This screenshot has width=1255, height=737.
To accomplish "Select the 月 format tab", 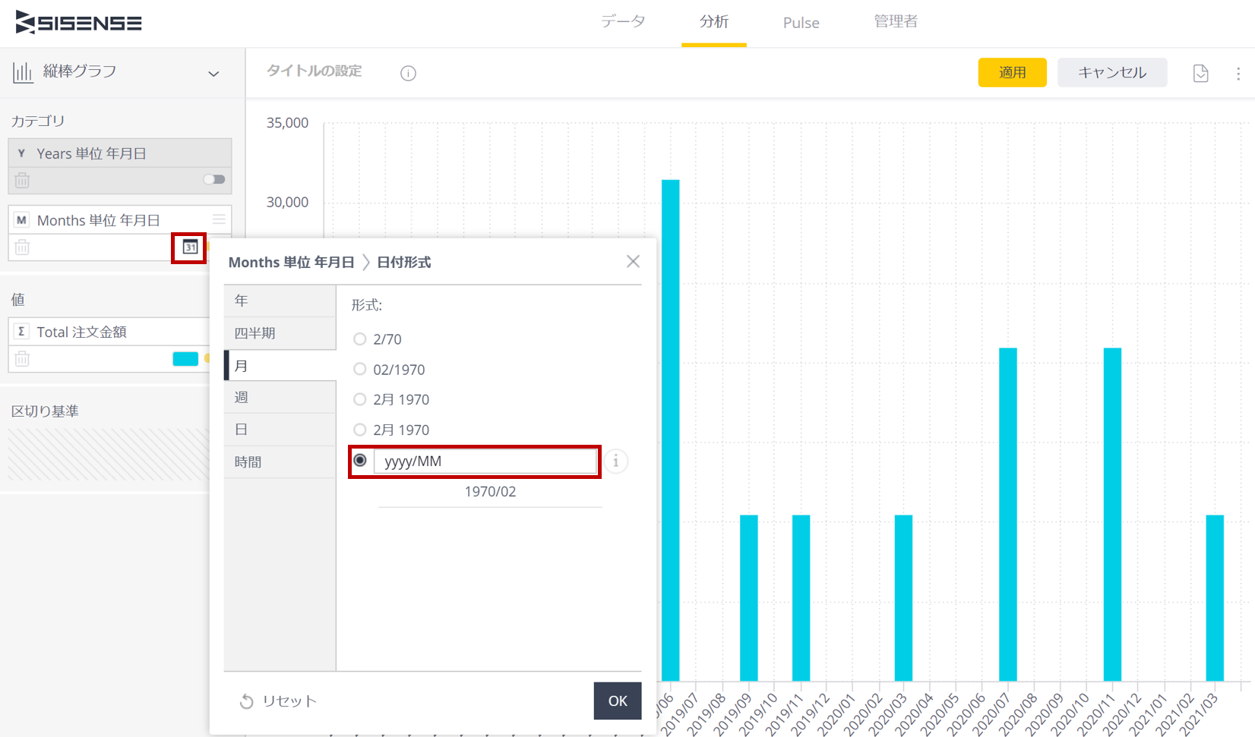I will point(280,366).
